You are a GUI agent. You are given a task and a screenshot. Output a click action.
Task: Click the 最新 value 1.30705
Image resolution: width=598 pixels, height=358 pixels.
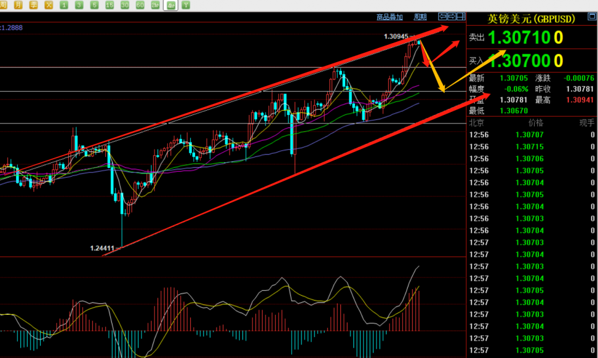click(x=514, y=78)
